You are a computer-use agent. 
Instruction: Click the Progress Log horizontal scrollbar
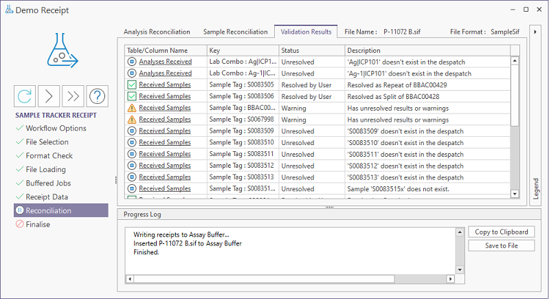[x=289, y=279]
